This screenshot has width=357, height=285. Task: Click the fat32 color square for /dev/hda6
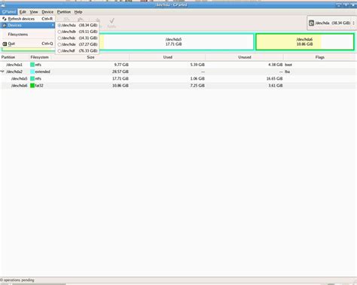[32, 86]
